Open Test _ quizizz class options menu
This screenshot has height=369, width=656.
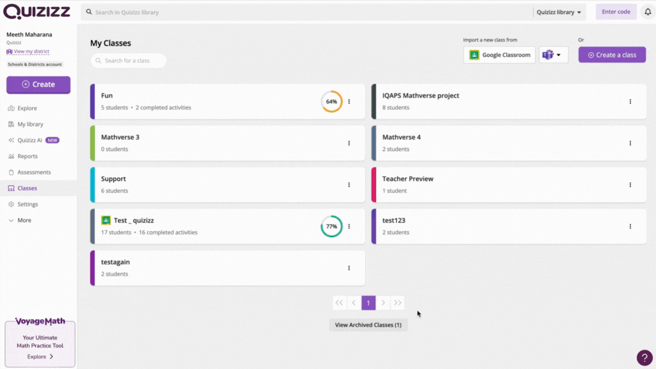[x=349, y=226]
